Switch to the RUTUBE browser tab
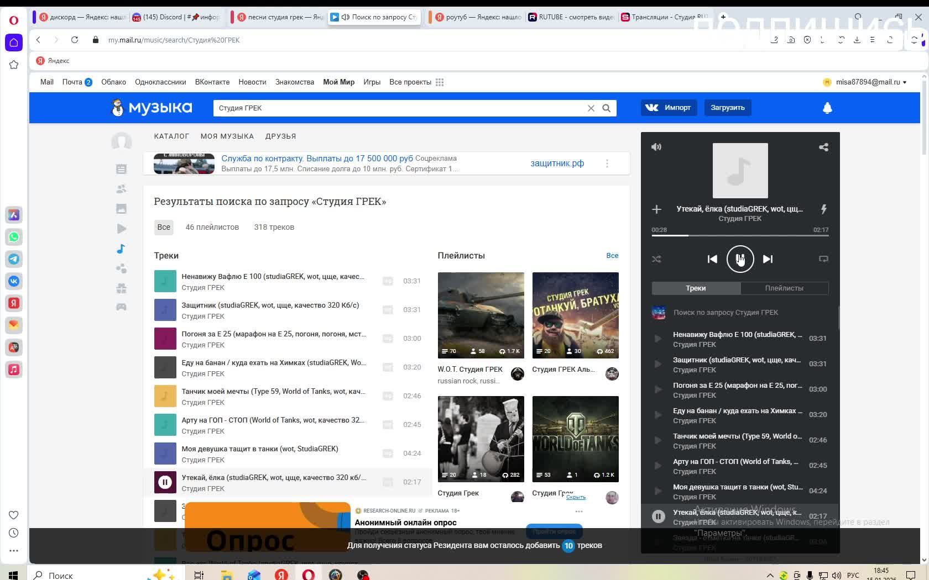Viewport: 929px width, 580px height. [571, 17]
